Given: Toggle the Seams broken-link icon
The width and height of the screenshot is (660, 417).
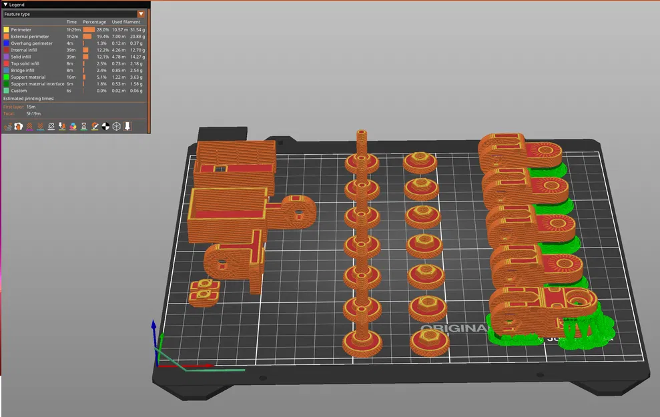Looking at the screenshot, I should tap(51, 126).
